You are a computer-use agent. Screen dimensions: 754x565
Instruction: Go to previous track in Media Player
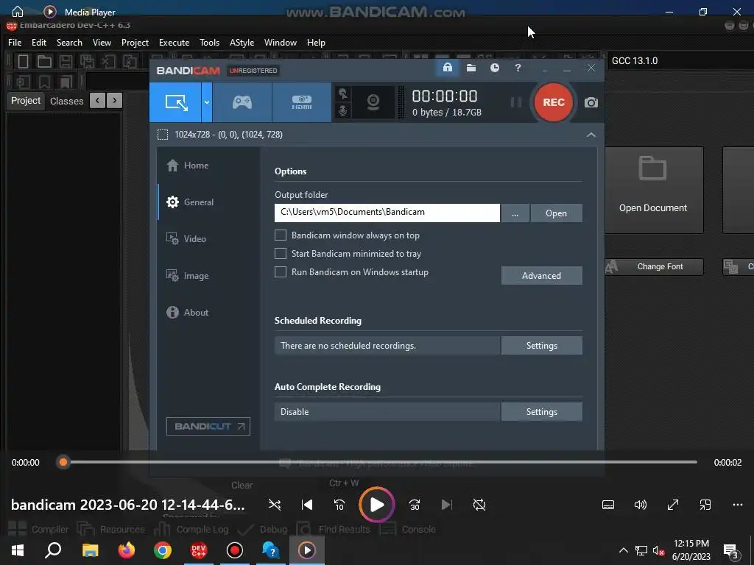pos(307,505)
